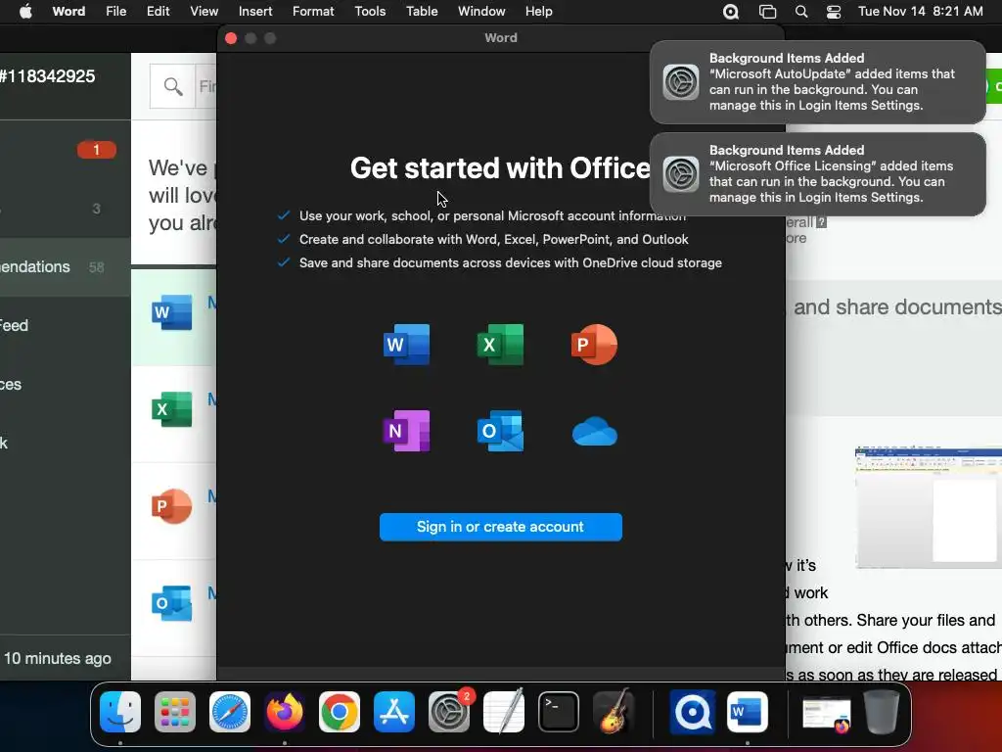Select the sidebar item with count 58
This screenshot has width=1002, height=752.
click(x=66, y=267)
